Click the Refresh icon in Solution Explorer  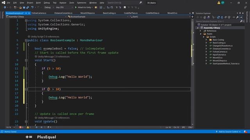(x=222, y=17)
